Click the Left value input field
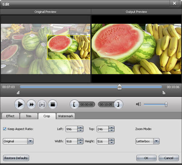Screen dimensions: 182x165 [x=71, y=129]
